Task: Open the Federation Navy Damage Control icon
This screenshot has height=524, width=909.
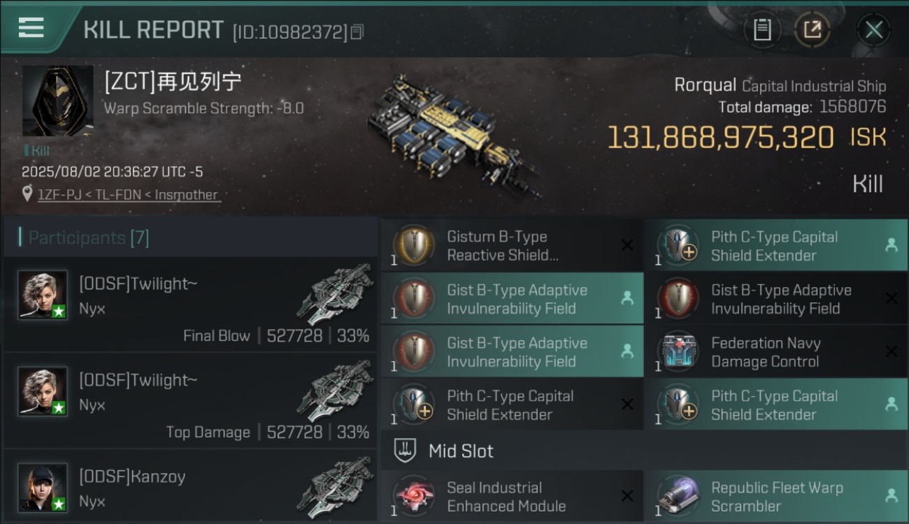Action: tap(678, 352)
